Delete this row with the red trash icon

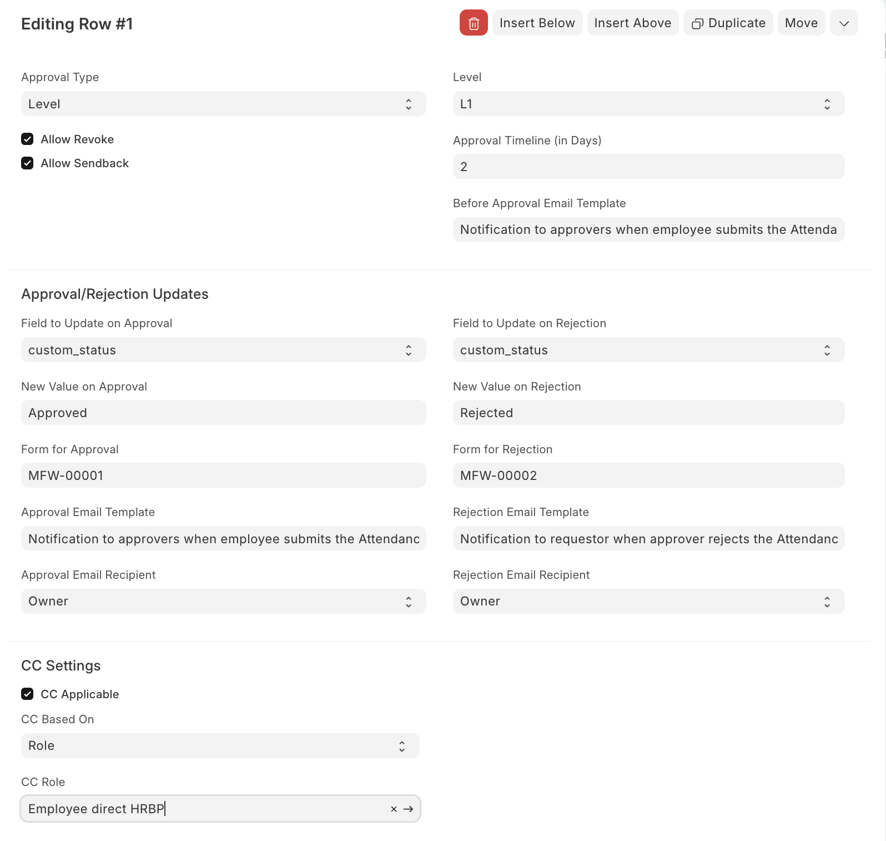pyautogui.click(x=474, y=23)
